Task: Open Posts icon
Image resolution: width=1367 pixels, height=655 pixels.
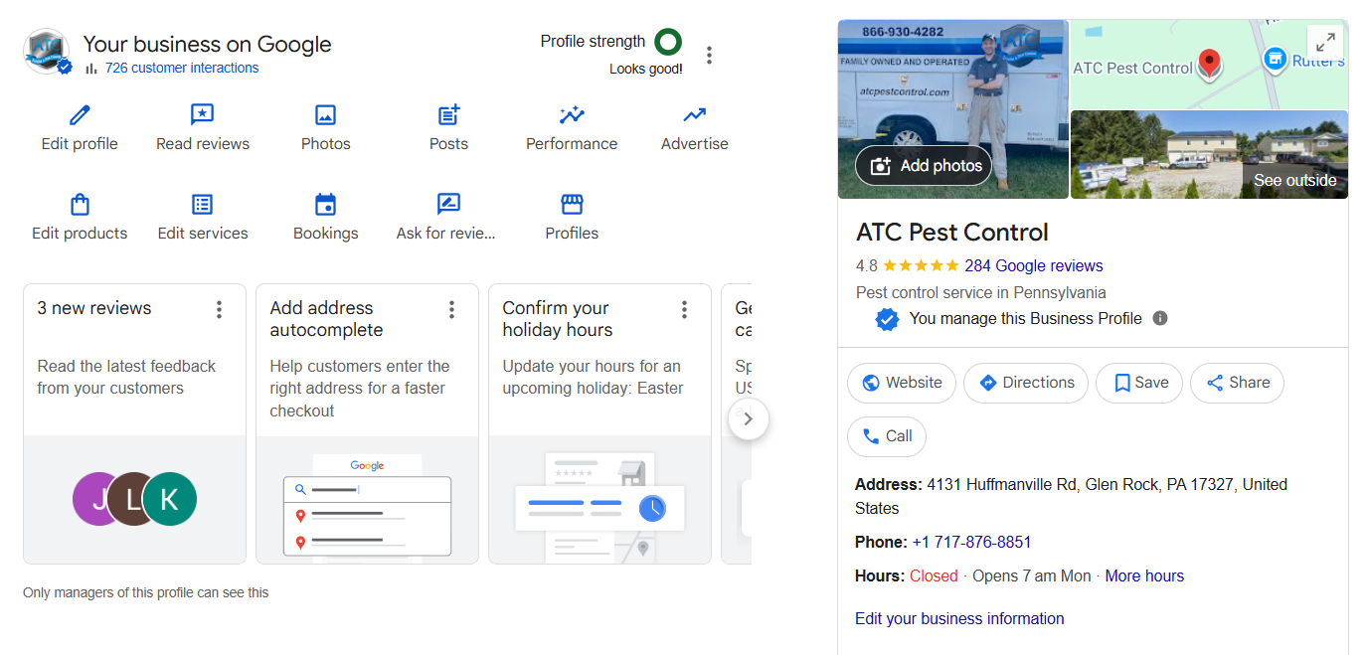Action: [448, 115]
